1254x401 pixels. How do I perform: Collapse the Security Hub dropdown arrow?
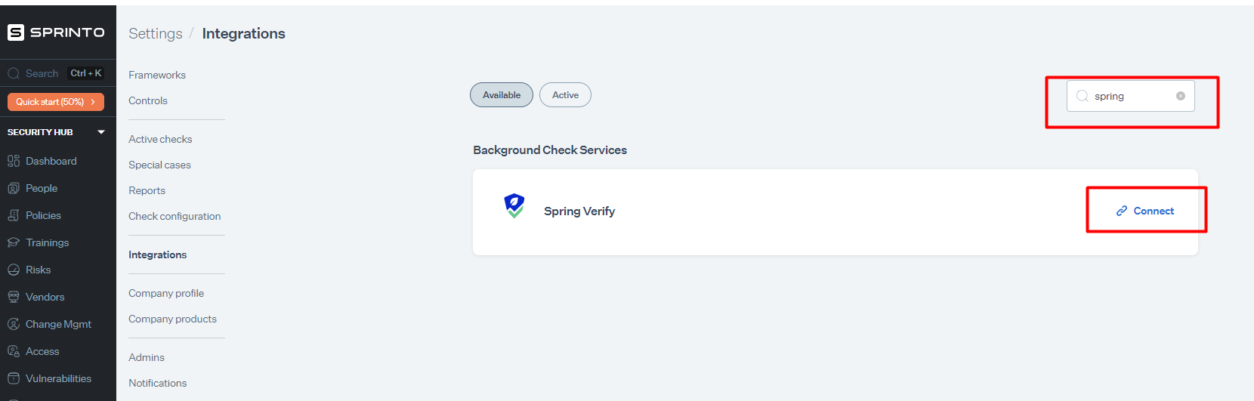click(x=101, y=132)
